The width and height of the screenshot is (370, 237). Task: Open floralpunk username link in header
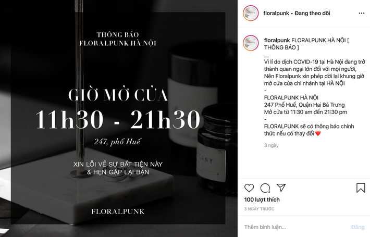click(276, 13)
